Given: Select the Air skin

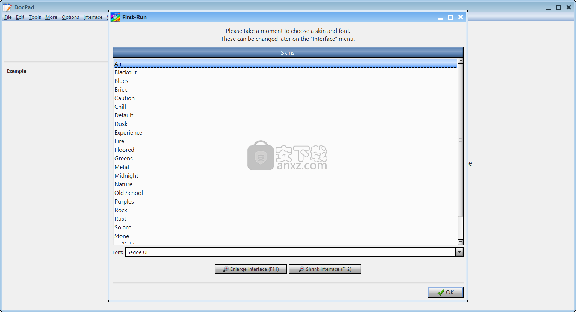Looking at the screenshot, I should (285, 63).
